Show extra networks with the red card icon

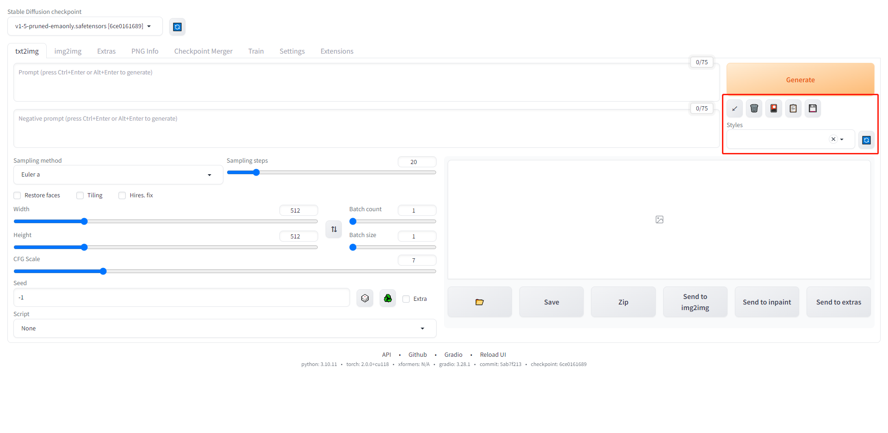773,109
